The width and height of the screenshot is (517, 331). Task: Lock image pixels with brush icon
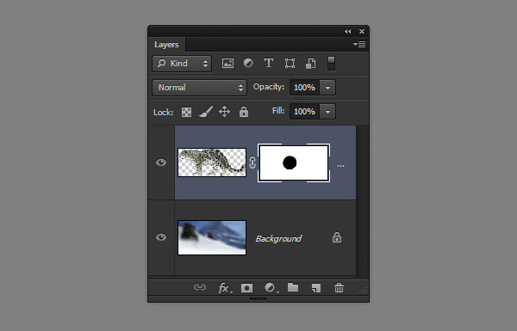pyautogui.click(x=206, y=112)
